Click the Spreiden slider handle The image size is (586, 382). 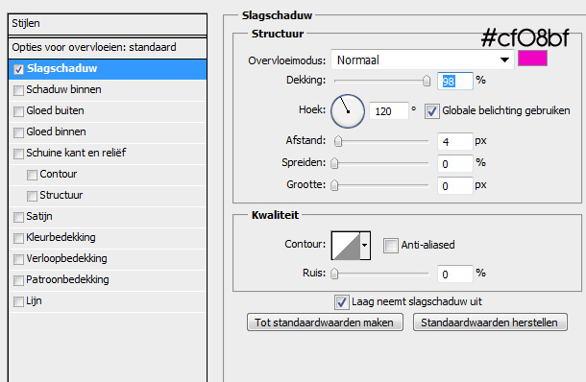pos(334,163)
